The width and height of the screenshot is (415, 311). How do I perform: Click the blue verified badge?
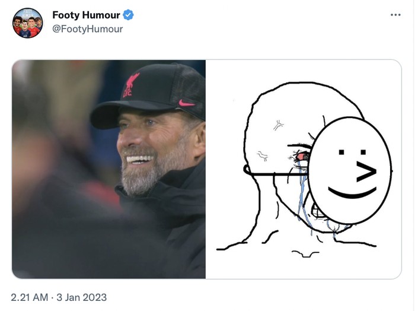129,15
